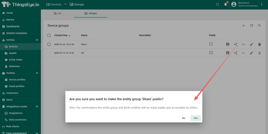268x134 pixels.
Task: Click the add device group plus icon
Action: tap(244, 26)
